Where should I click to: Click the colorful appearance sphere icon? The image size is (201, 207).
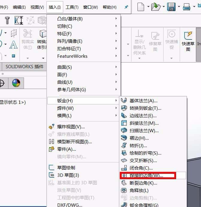coord(16,83)
